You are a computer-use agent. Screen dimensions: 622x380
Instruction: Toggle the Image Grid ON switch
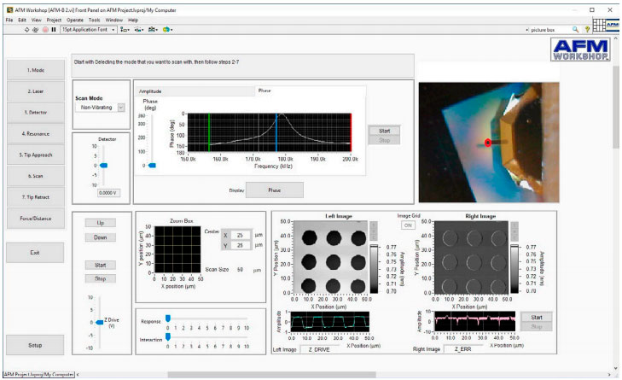point(408,225)
